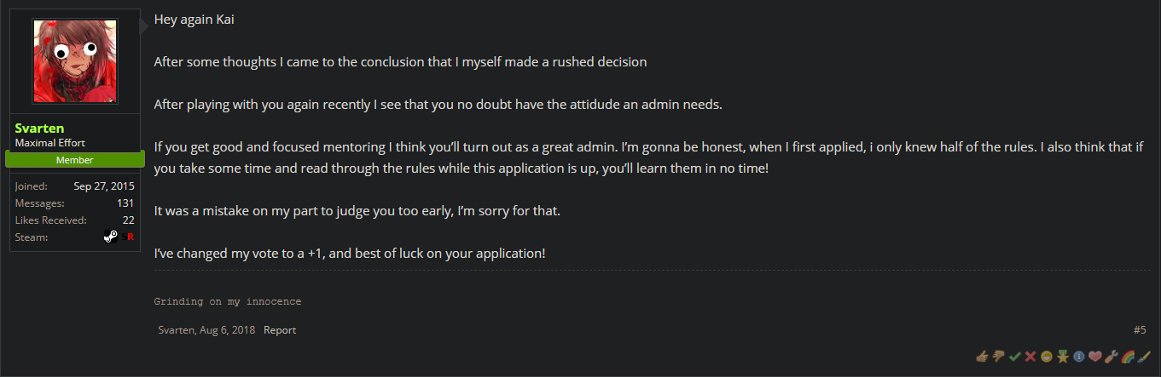Report this post
Viewport: 1161px width, 377px height.
click(280, 330)
